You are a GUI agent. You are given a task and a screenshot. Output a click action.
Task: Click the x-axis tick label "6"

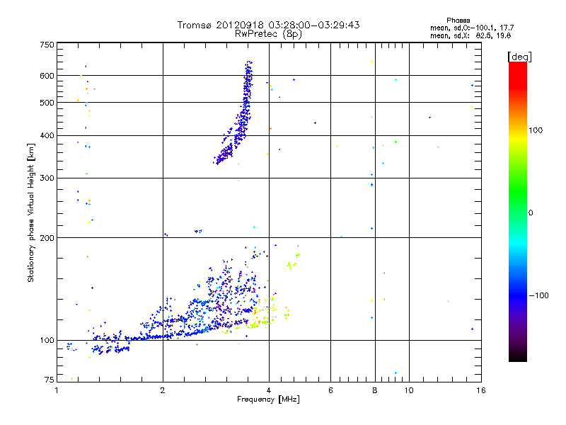tap(330, 390)
